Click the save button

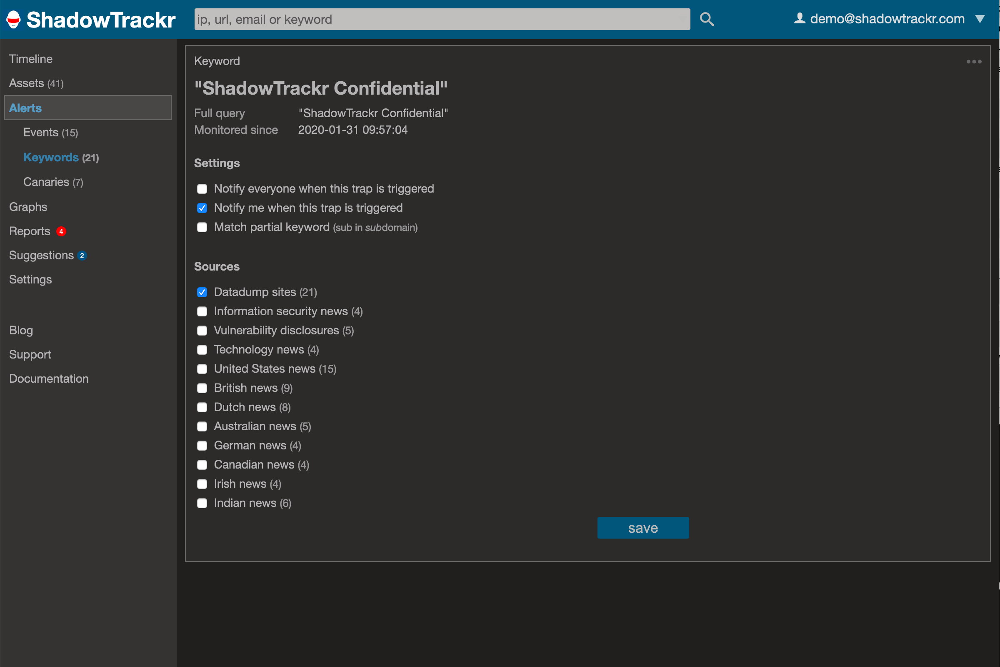pyautogui.click(x=643, y=527)
